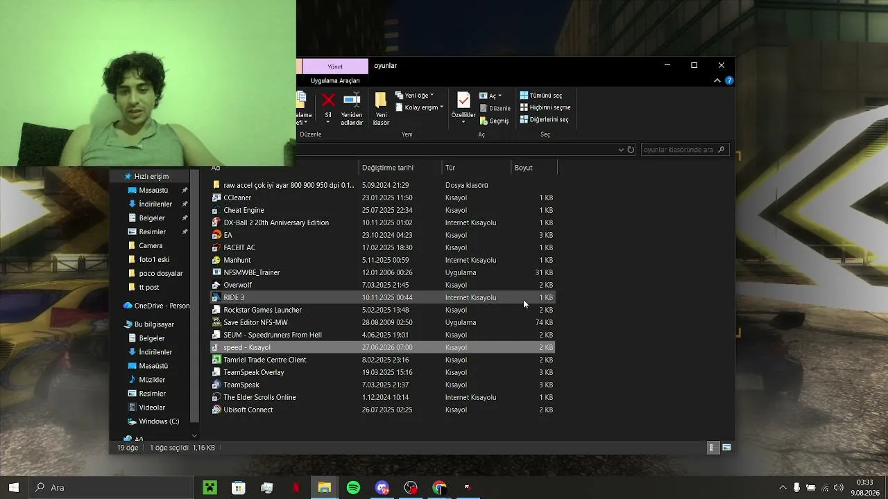Image resolution: width=888 pixels, height=499 pixels.
Task: Click the Geçmiş history button
Action: tap(494, 121)
